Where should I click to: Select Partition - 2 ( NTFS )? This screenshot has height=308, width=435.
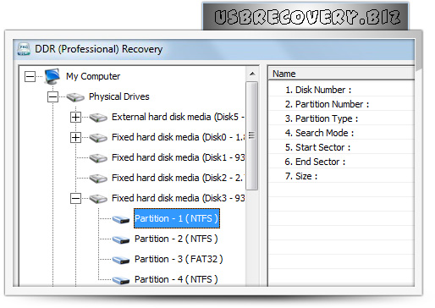coord(176,239)
